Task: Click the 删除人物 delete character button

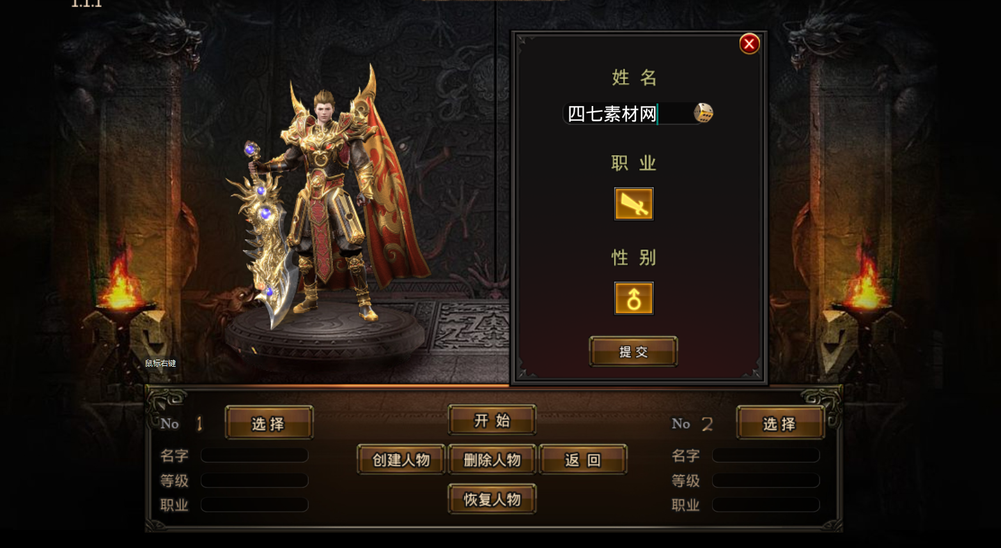Action: coord(492,460)
